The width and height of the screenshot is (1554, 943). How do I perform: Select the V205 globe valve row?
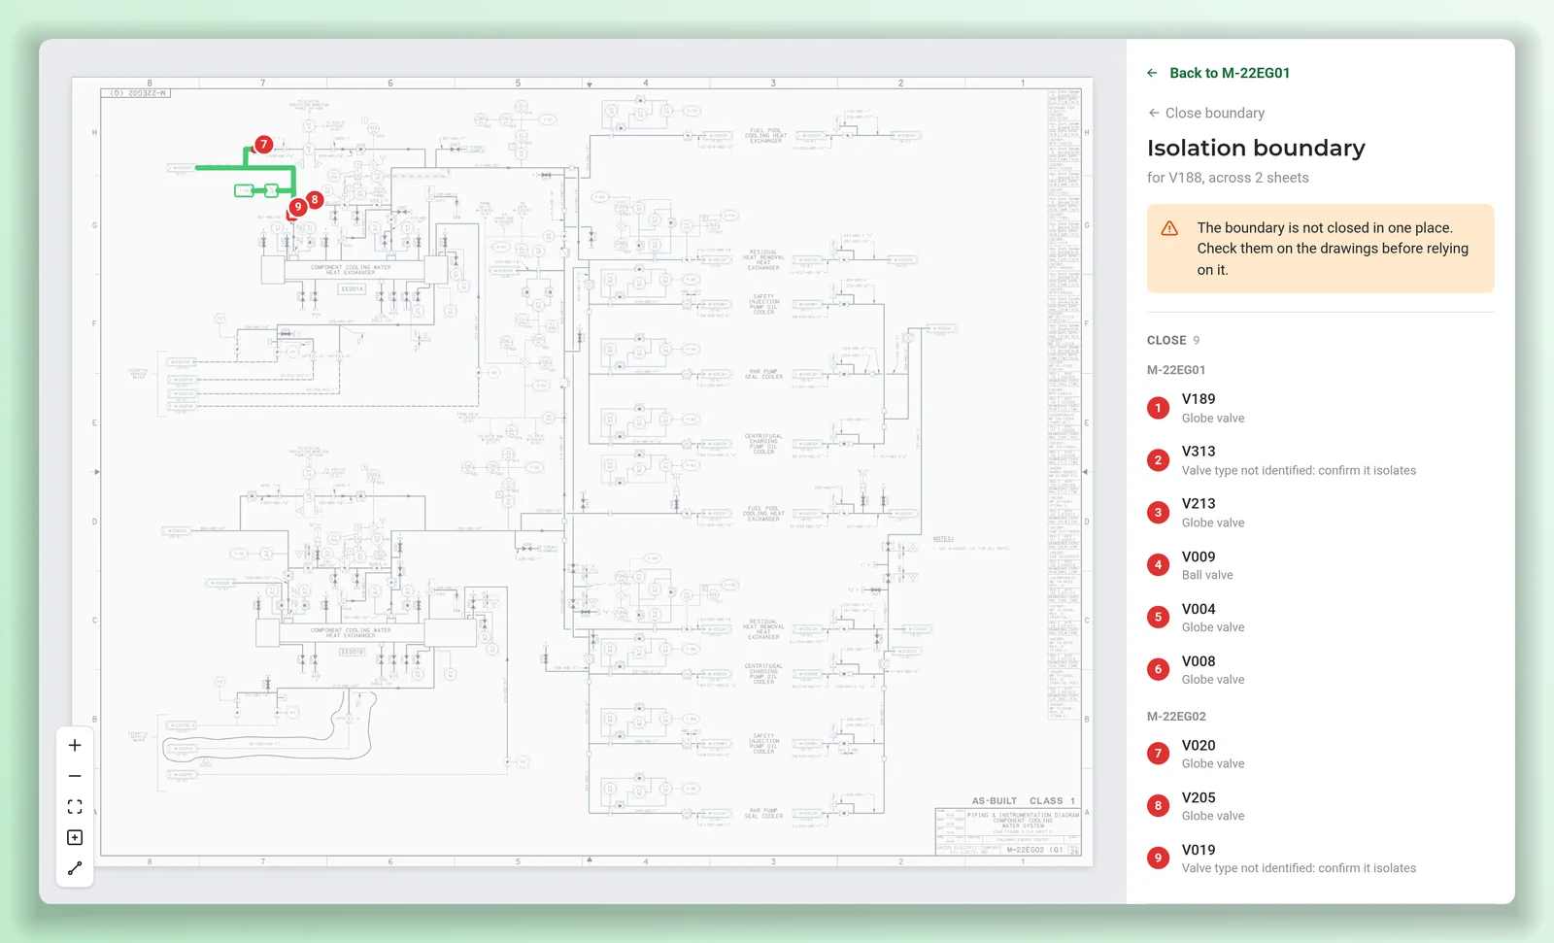1320,806
